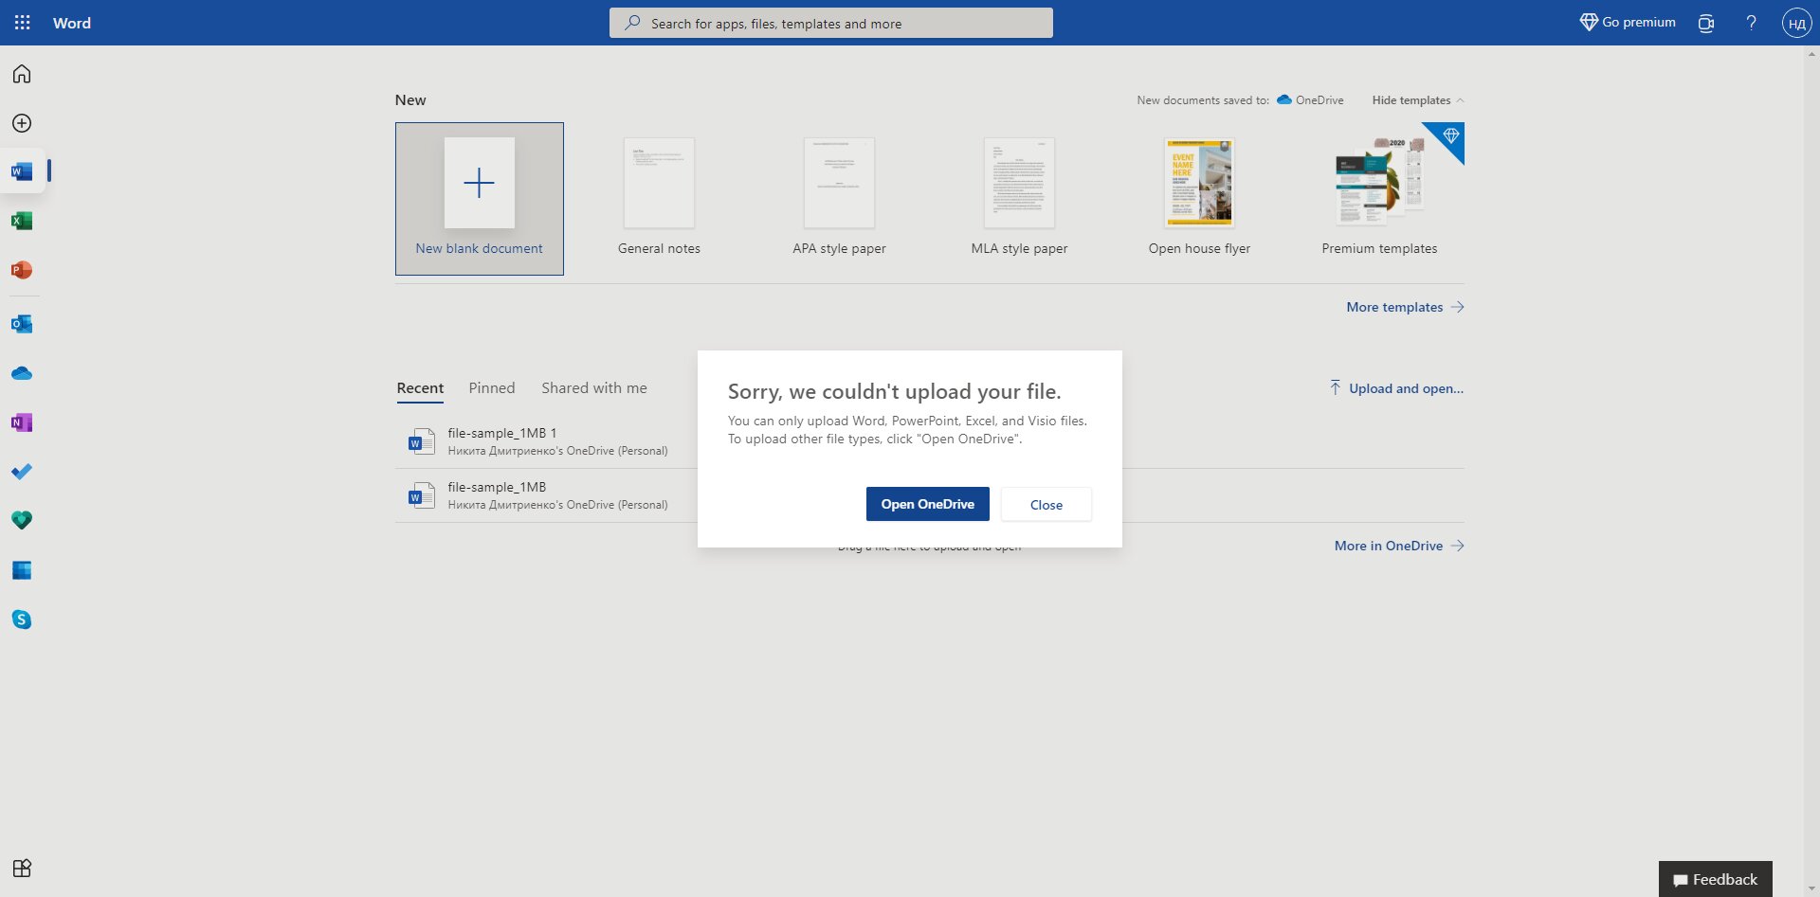Choose the APA style paper template

(x=839, y=197)
